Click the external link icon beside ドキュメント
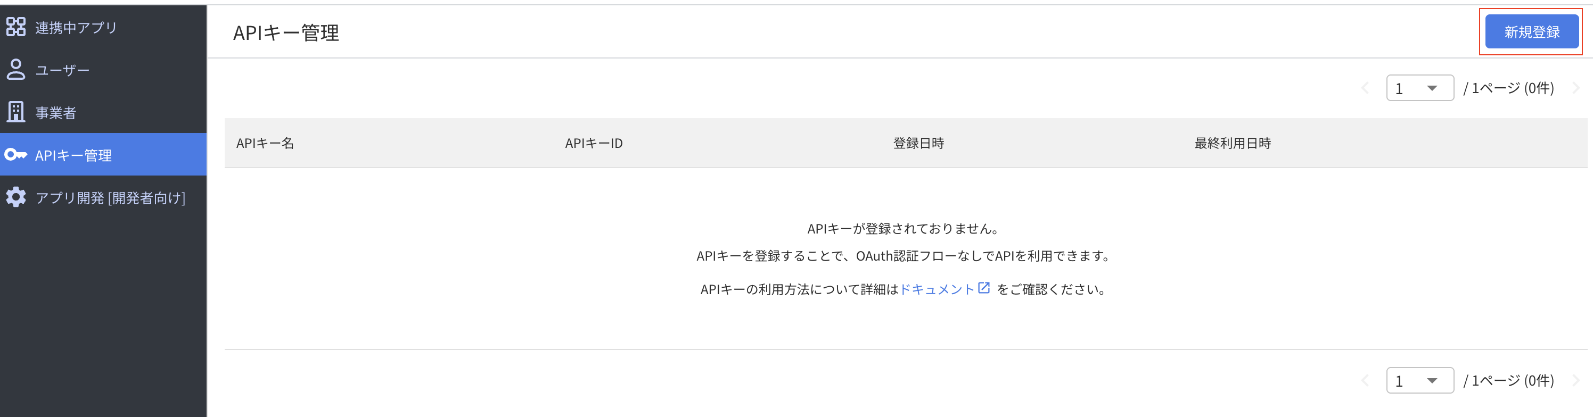1593x417 pixels. pos(984,288)
